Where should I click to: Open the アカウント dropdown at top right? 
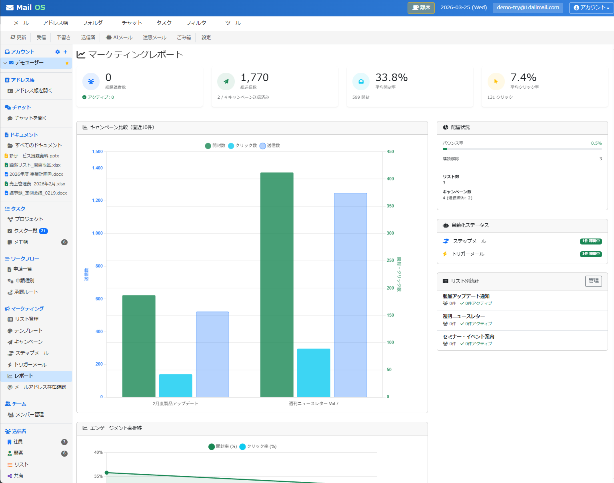click(591, 8)
